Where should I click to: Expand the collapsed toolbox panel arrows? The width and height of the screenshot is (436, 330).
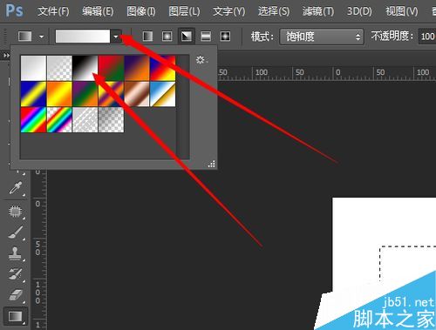6,55
